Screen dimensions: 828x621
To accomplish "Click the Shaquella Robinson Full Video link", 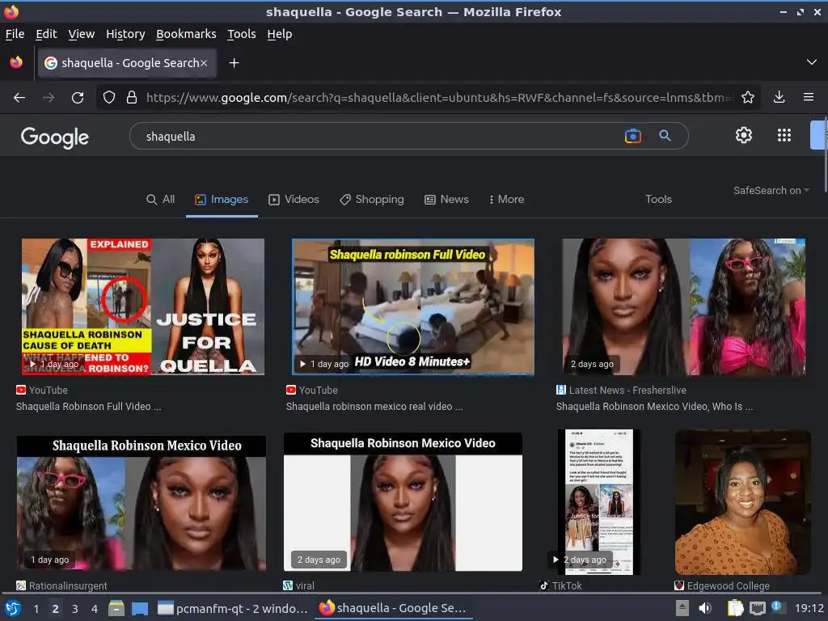I will (x=89, y=406).
